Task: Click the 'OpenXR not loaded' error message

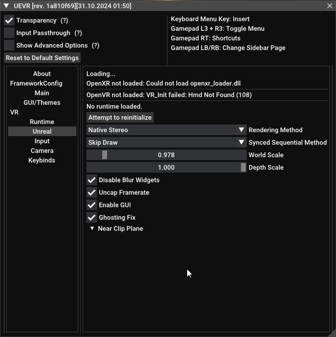Action: (x=164, y=83)
